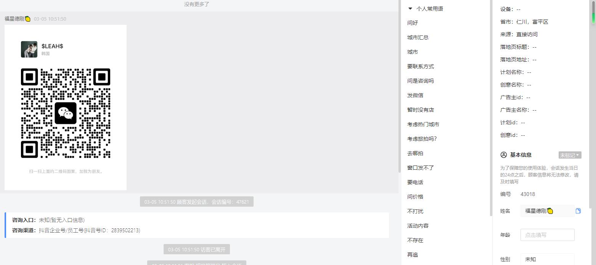The image size is (596, 265).
Task: Click the 访客已离开 status notice
Action: click(197, 250)
